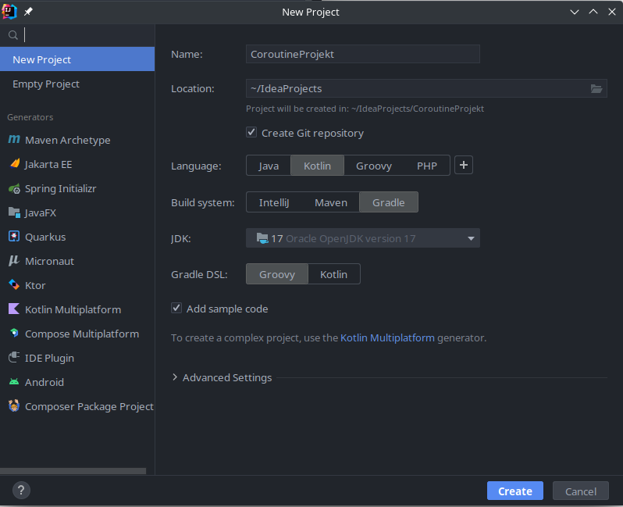Choose Java as project language
The image size is (623, 507).
tap(269, 166)
